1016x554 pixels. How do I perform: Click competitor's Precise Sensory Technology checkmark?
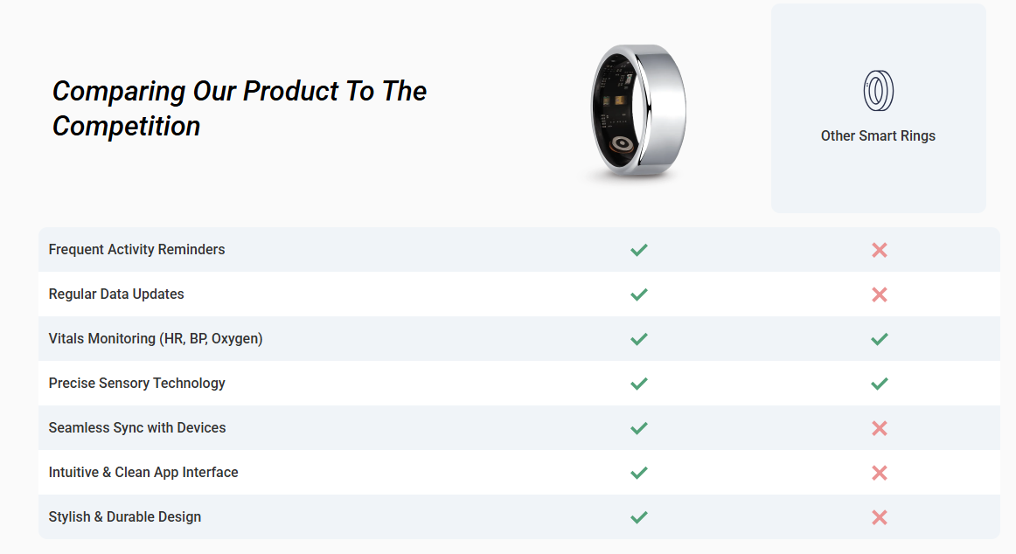(880, 384)
